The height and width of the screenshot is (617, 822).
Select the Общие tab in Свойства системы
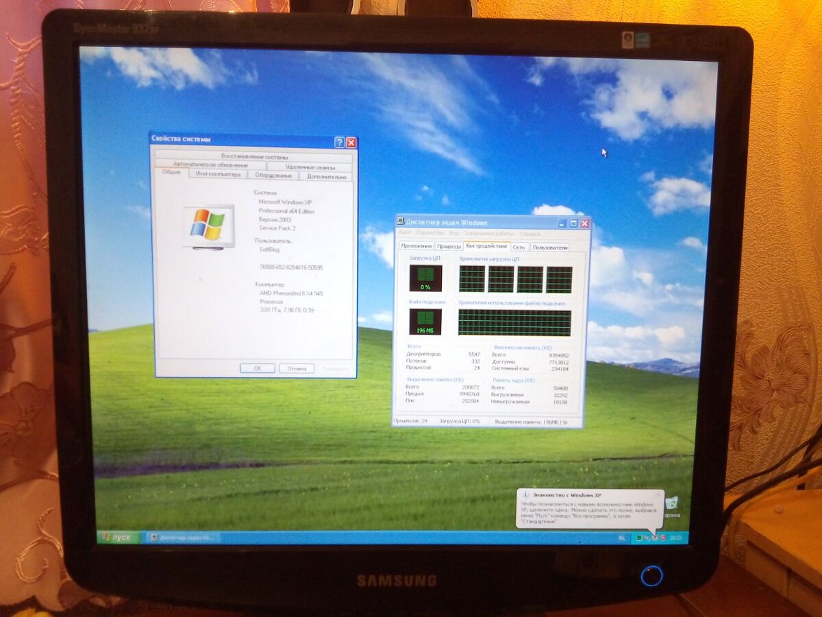171,173
